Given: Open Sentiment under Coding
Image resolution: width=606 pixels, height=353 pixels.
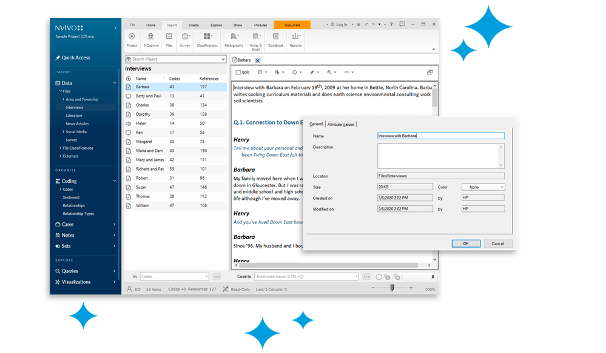Looking at the screenshot, I should point(71,197).
